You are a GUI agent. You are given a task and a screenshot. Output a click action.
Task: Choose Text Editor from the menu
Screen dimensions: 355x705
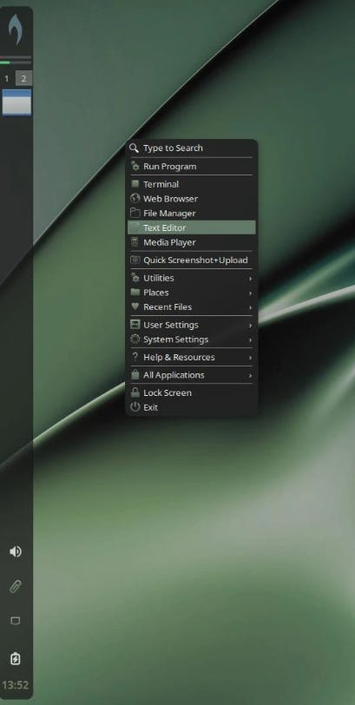click(x=192, y=227)
